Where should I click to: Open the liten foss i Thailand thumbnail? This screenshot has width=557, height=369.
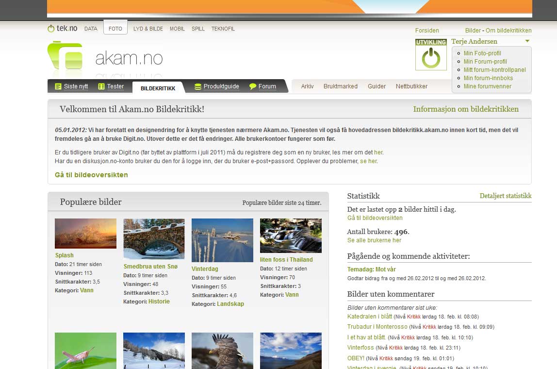[x=291, y=235]
